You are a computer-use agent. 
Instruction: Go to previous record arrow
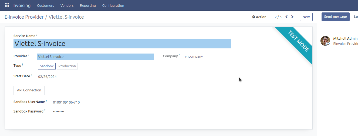click(x=286, y=17)
